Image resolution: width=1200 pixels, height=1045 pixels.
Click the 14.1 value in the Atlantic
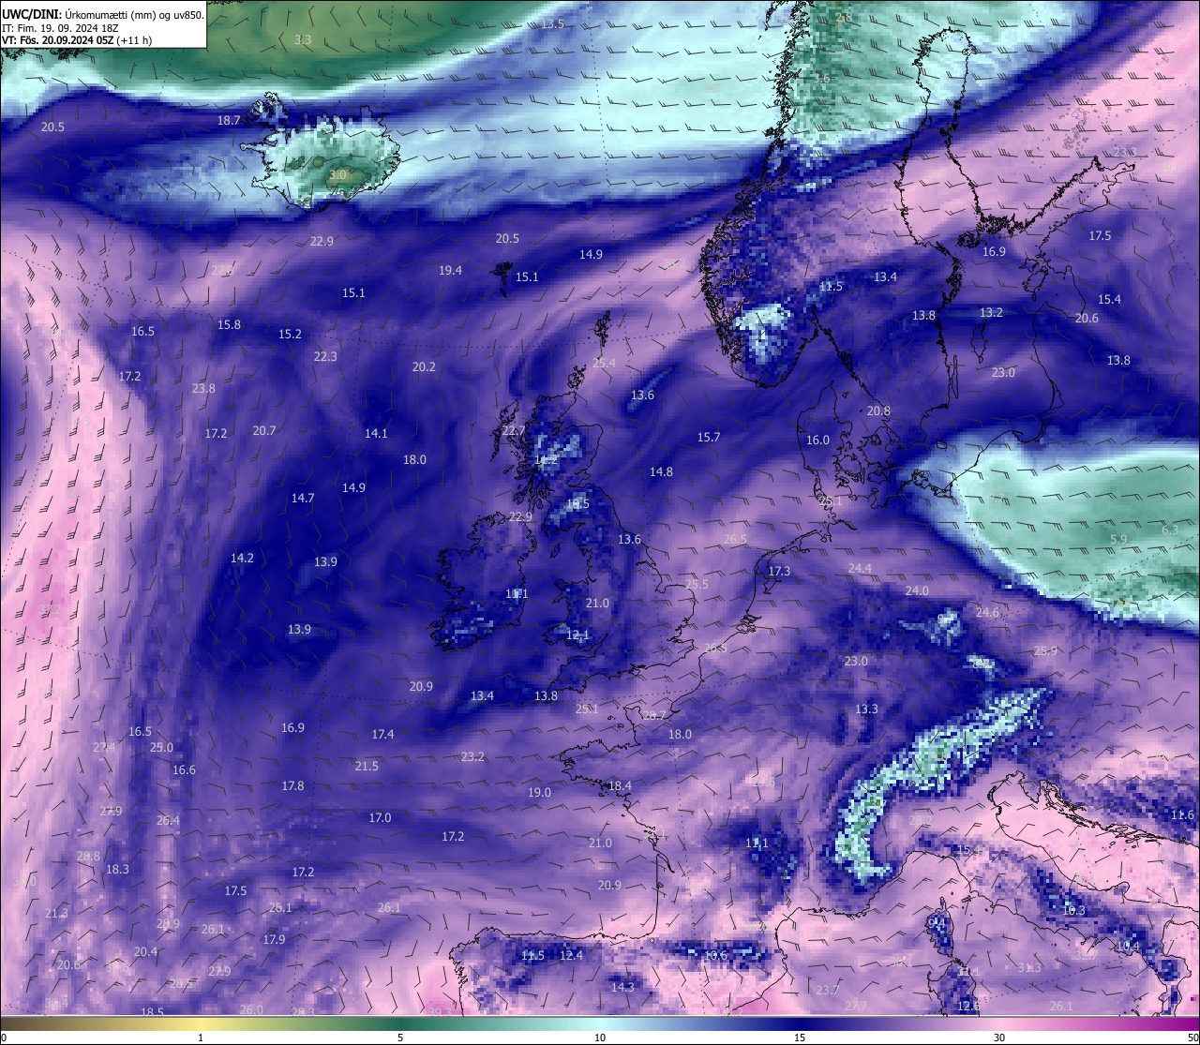tap(376, 434)
